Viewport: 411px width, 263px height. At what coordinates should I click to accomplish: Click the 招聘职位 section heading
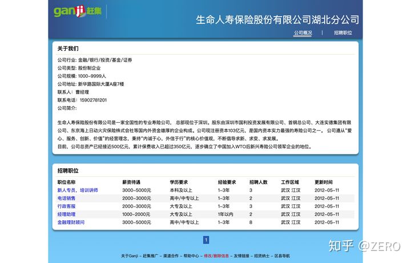(x=68, y=171)
